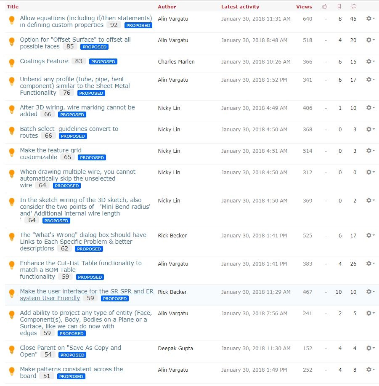
Task: Click the bookmark column header icon
Action: pyautogui.click(x=339, y=6)
